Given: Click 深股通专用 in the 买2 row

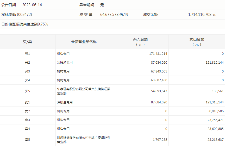Looking at the screenshot, I should pos(65,63).
